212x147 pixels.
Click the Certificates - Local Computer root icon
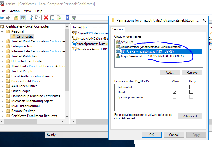2,26
